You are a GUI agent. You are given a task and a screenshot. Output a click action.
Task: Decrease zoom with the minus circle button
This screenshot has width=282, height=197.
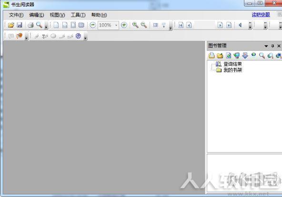coord(92,25)
